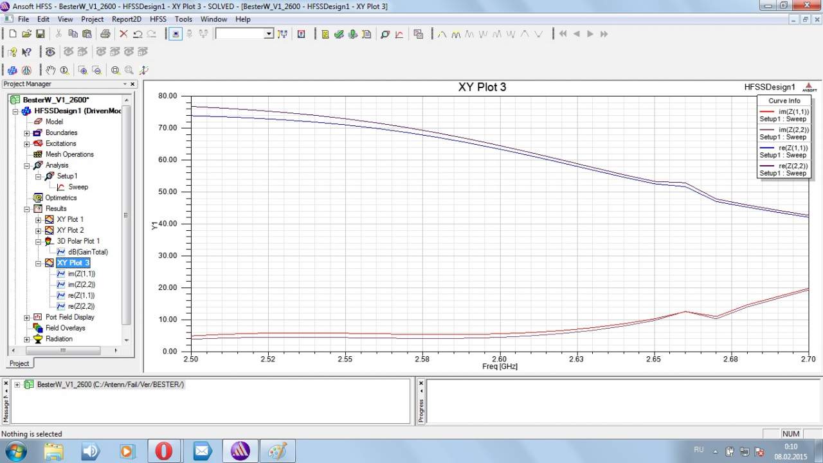Open the Tools menu

(183, 19)
